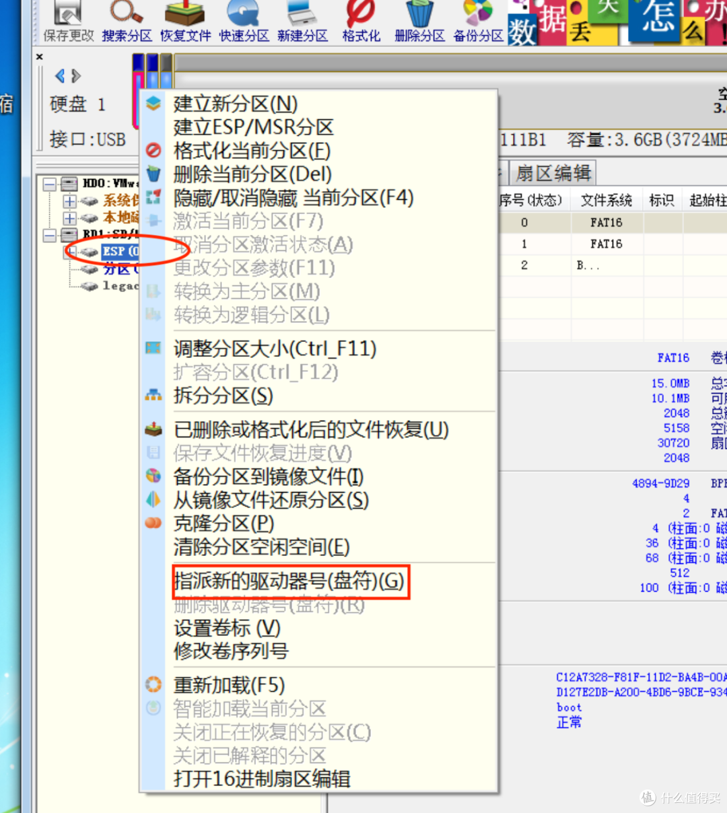
Task: Click the volume serial 4894-9D29 value
Action: (x=661, y=483)
